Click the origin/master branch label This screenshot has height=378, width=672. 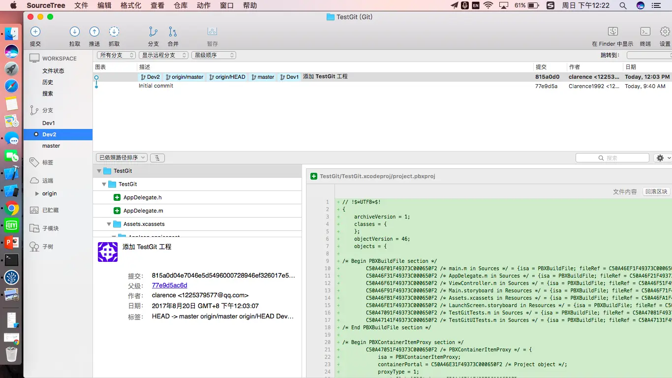pyautogui.click(x=184, y=77)
